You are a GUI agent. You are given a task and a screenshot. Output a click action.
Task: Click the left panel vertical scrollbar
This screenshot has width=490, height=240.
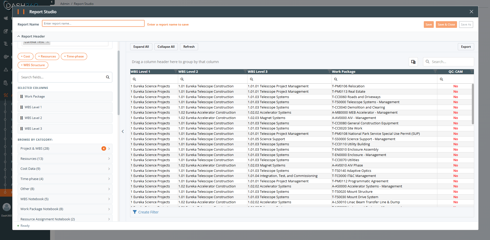(119, 83)
